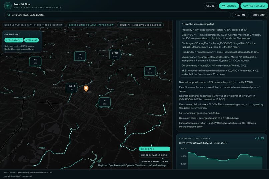The height and width of the screenshot is (179, 269).
Task: Switch to Globe view
Action: 210,6
